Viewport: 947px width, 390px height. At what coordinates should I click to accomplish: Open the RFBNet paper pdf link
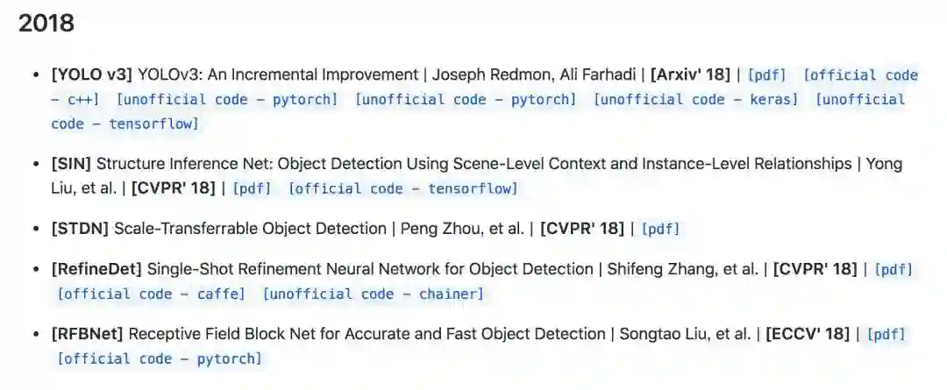pos(886,334)
